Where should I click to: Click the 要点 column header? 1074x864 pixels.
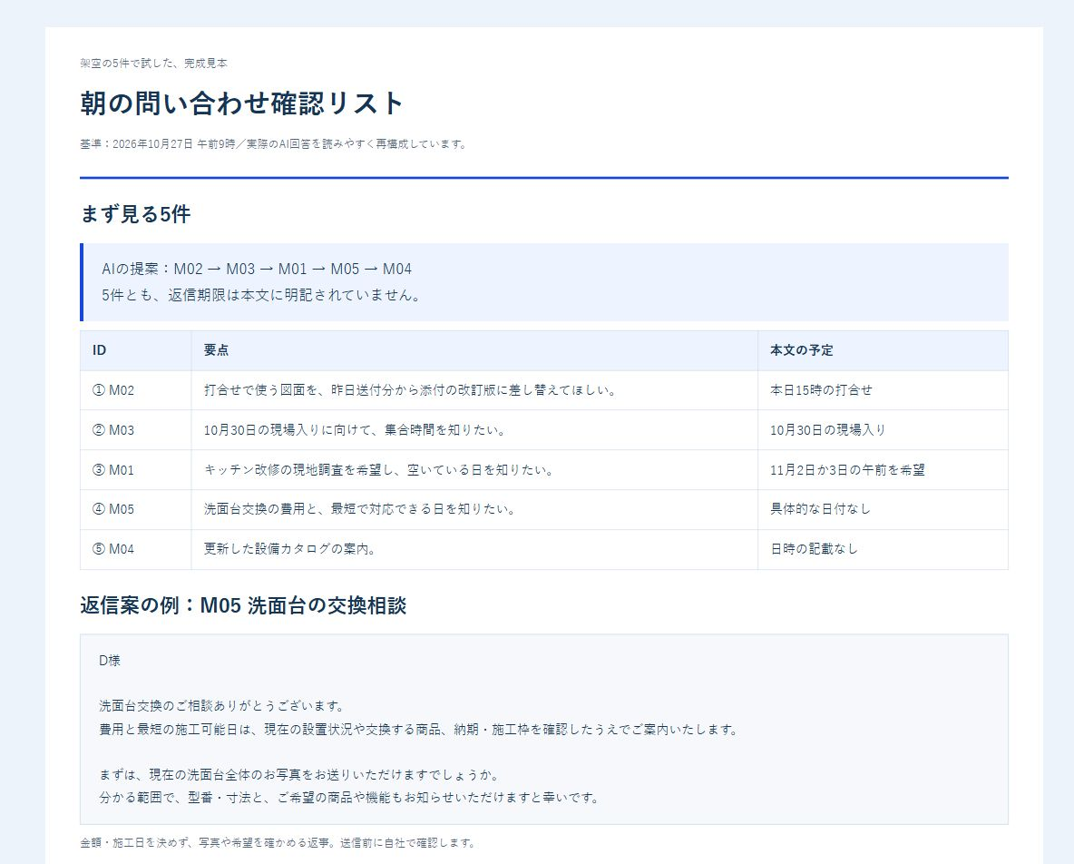point(474,350)
